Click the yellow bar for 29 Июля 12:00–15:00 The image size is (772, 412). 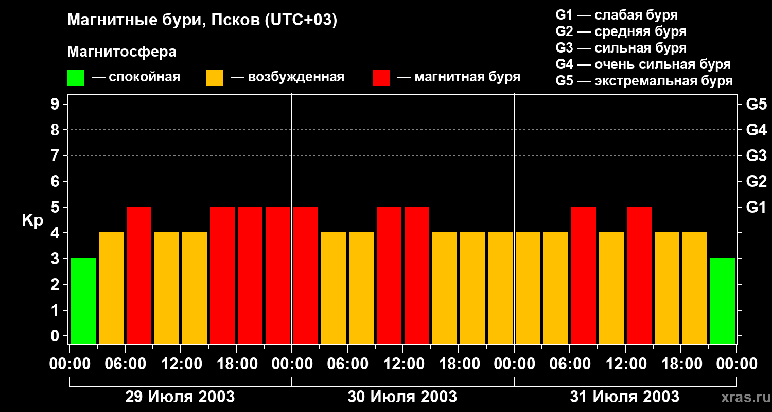pyautogui.click(x=195, y=288)
